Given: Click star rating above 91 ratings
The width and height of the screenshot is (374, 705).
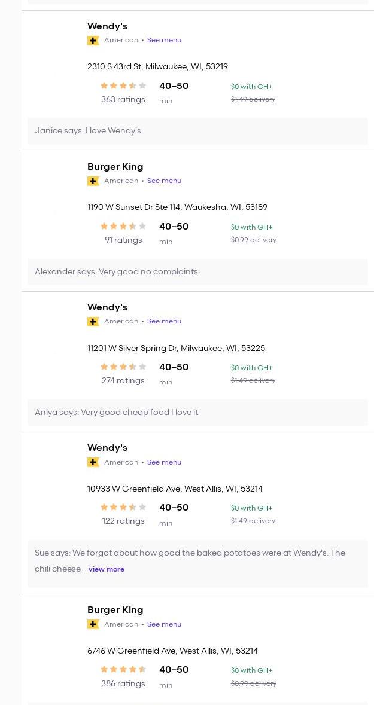Looking at the screenshot, I should [x=123, y=227].
